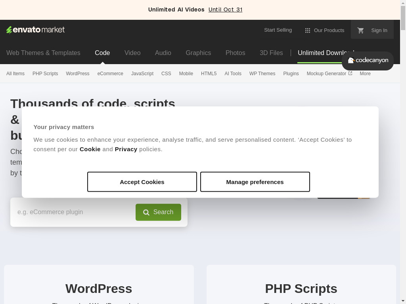Screen dimensions: 406x304
Task: Click the green Search button
Action: [x=158, y=212]
